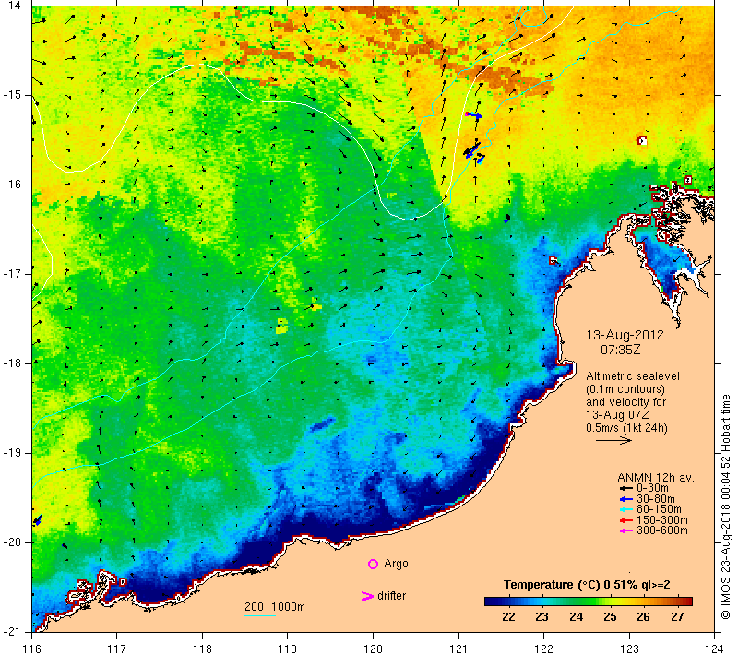This screenshot has width=738, height=655.
Task: Click the color bar tick label 26
Action: (x=643, y=617)
